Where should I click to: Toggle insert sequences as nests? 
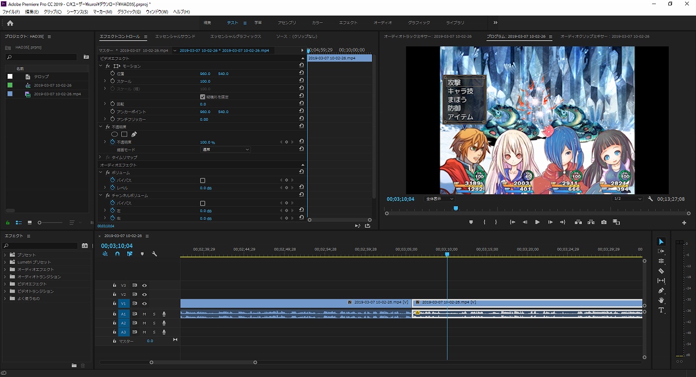[x=105, y=254]
